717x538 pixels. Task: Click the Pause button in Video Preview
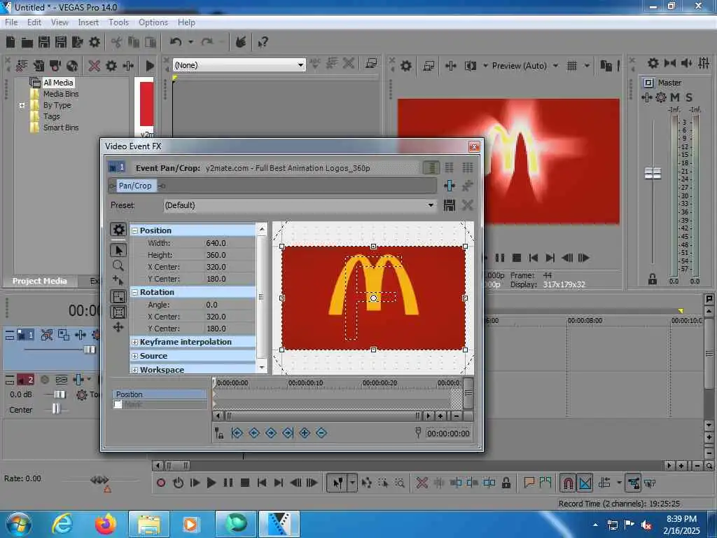500,258
